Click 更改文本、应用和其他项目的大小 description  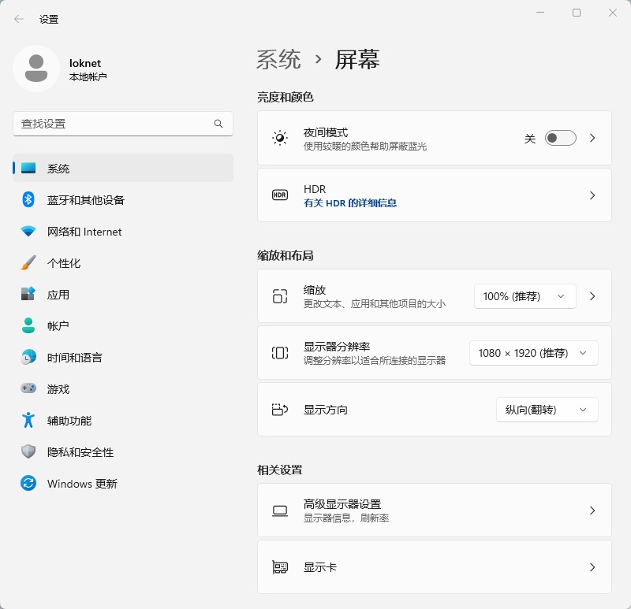(x=374, y=303)
